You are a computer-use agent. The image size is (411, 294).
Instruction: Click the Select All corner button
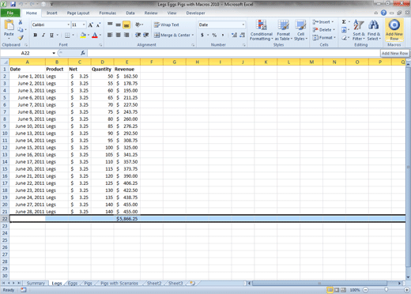click(x=5, y=62)
